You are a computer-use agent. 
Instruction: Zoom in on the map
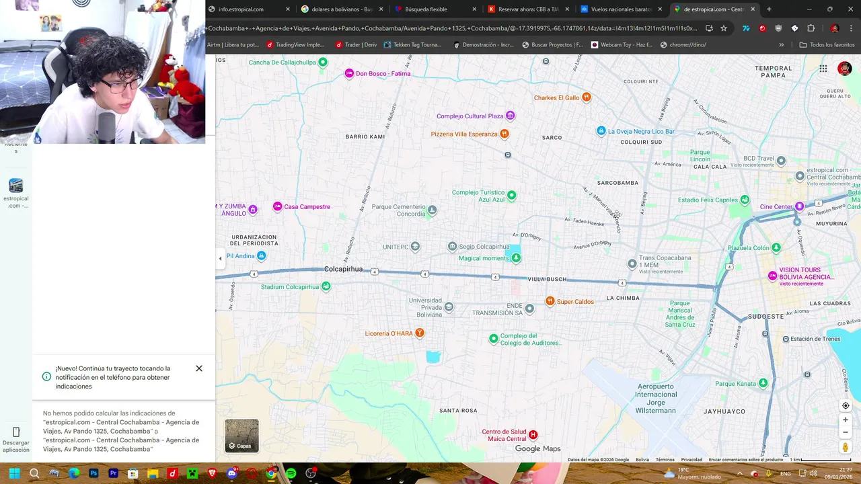[x=846, y=419]
